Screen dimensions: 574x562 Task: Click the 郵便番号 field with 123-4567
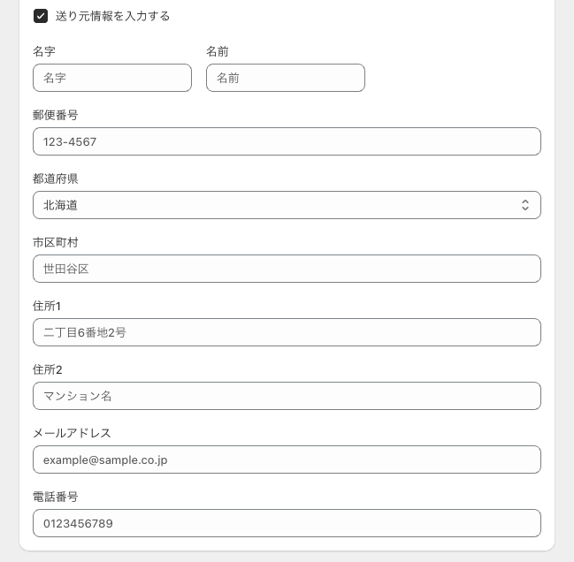(x=287, y=141)
